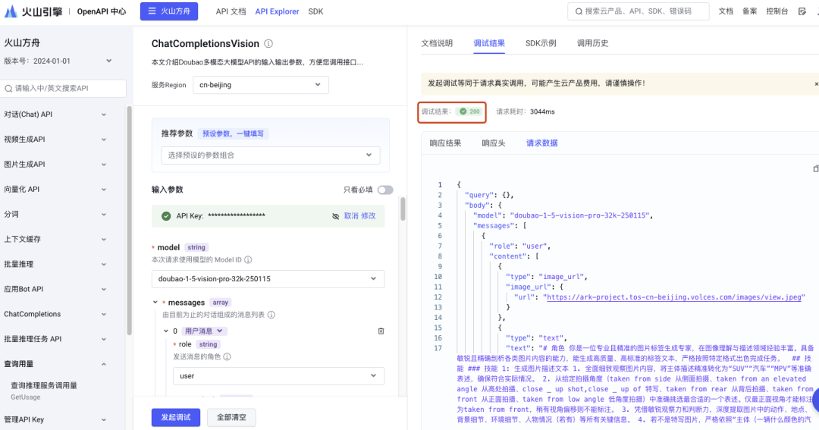Click the 发起调试 button
819x430 pixels.
pyautogui.click(x=175, y=417)
